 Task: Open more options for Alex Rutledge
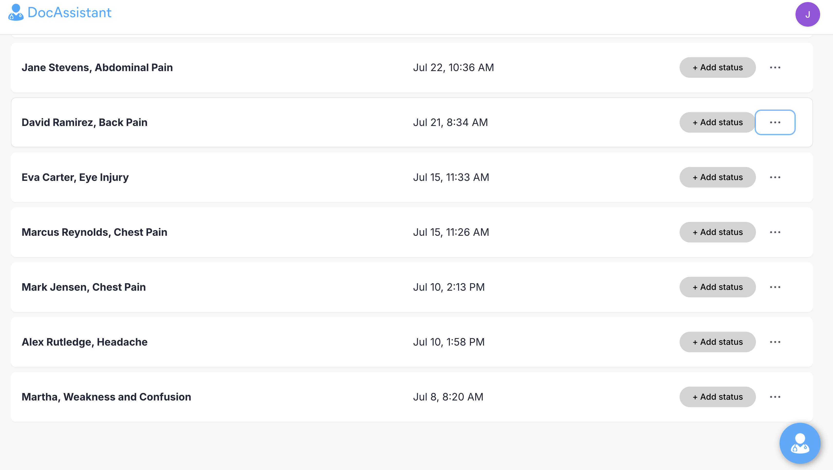(x=775, y=342)
